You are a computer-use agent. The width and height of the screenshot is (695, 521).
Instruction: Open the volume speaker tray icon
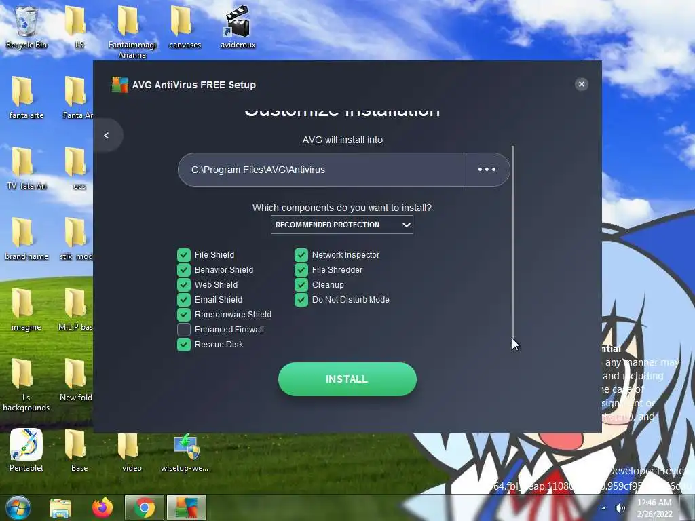tap(620, 507)
